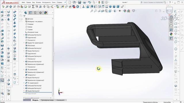Screen dimensions: 184x103
Task: Open the Файл menu
Action: (x=23, y=2)
